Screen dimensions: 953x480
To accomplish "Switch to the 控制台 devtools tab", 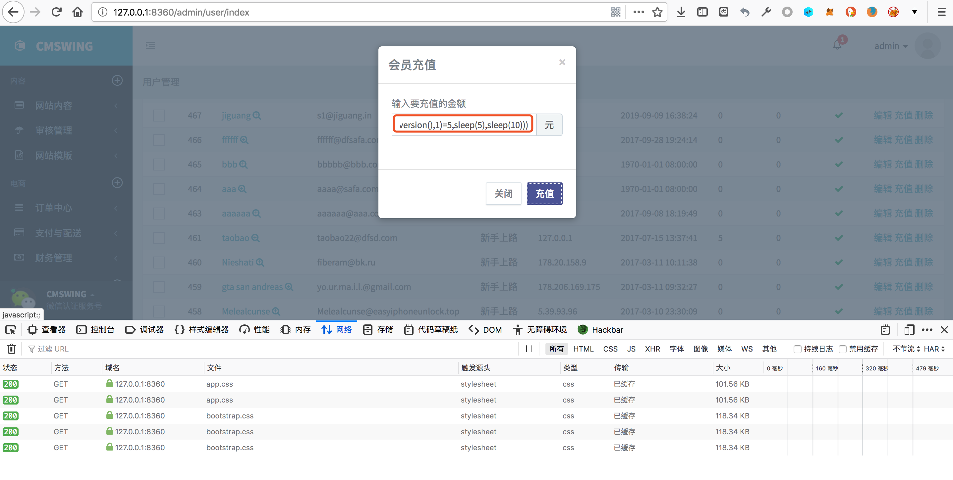I will click(x=95, y=330).
